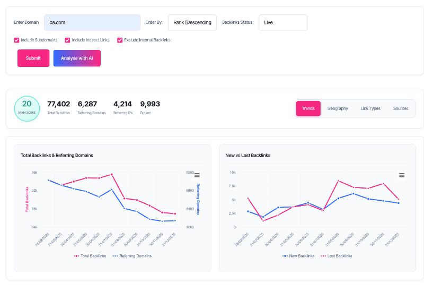
Task: Click the Submit button
Action: point(33,58)
